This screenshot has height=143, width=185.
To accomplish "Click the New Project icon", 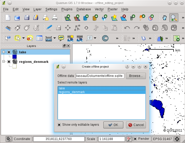I will [8, 18].
